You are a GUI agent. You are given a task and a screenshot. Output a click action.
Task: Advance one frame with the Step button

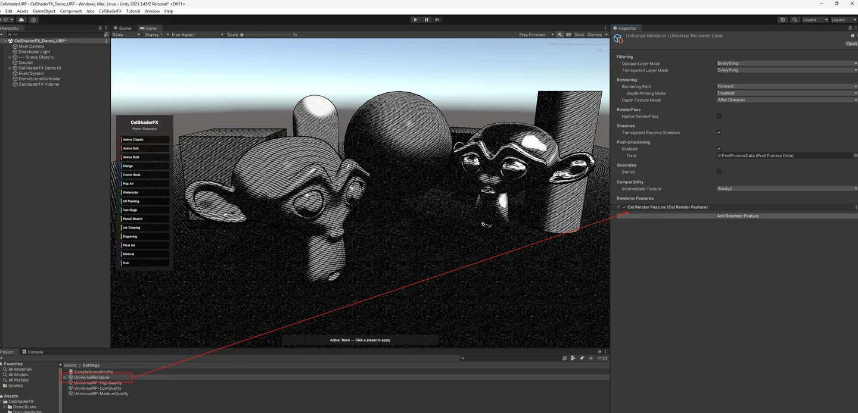(x=437, y=20)
